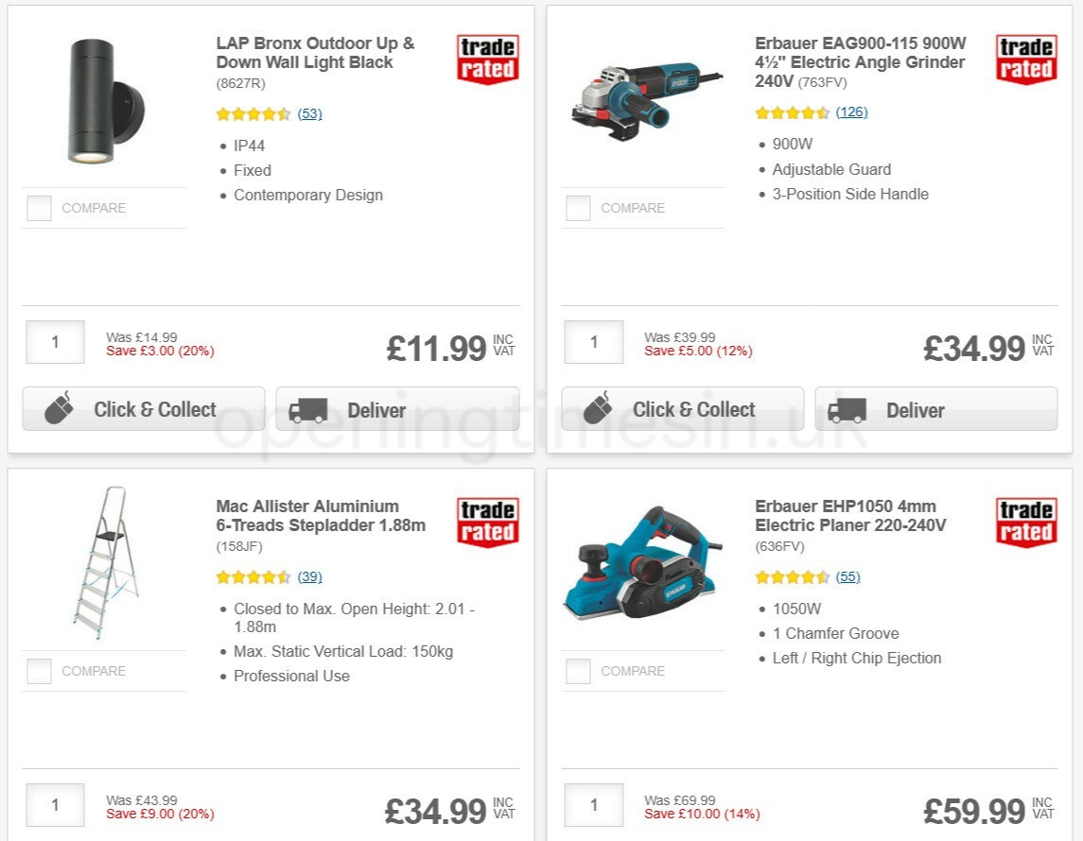The width and height of the screenshot is (1083, 841).
Task: Select the star rating for the Mac Allister stepladder
Action: coord(253,576)
